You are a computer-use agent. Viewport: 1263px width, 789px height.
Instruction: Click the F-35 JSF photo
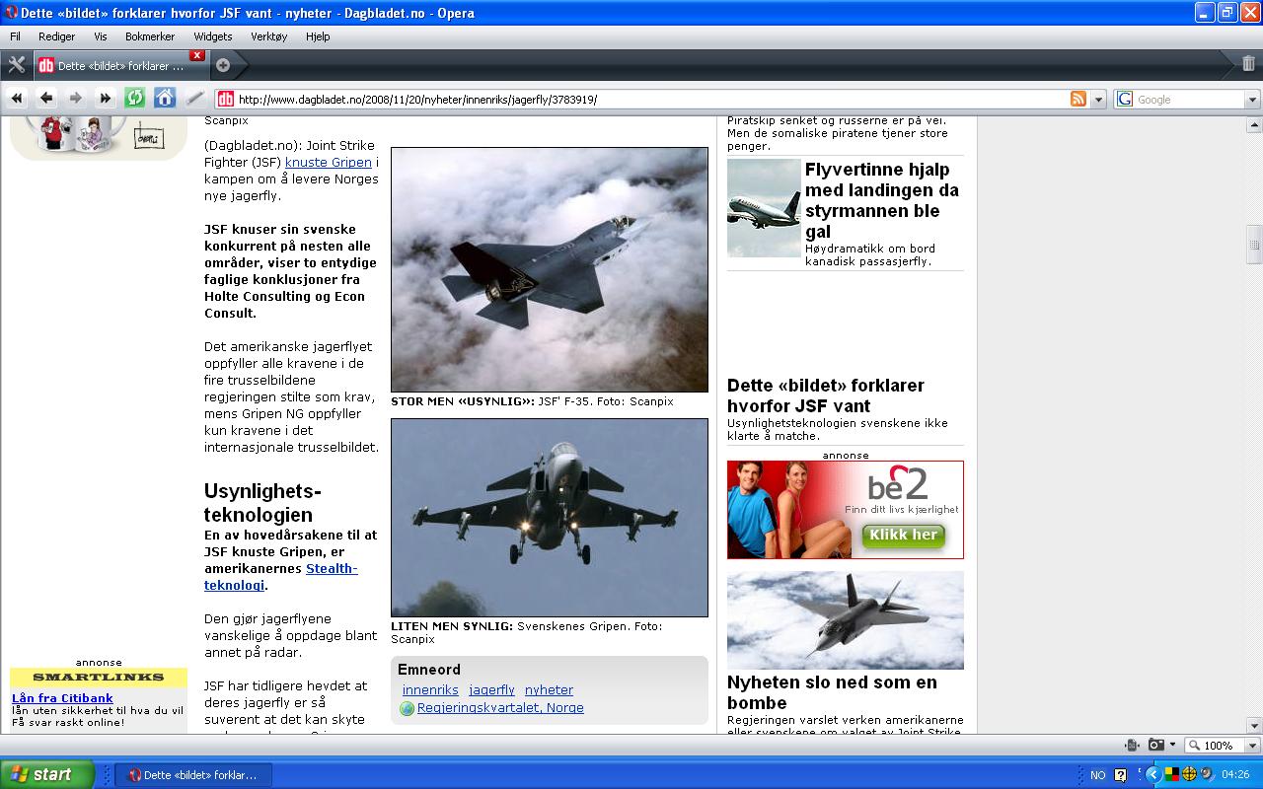click(x=550, y=270)
